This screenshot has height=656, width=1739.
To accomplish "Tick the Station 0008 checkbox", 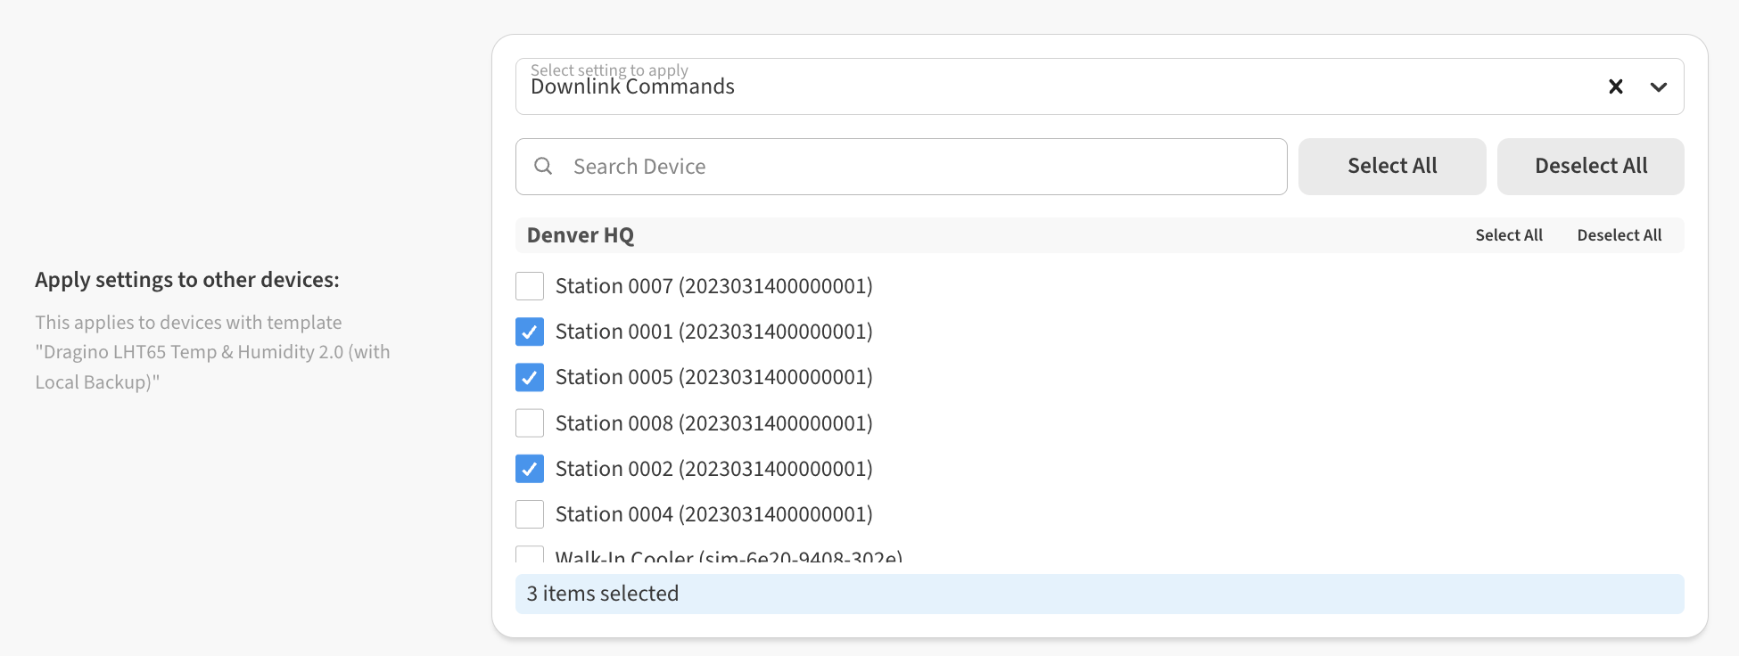I will point(530,422).
